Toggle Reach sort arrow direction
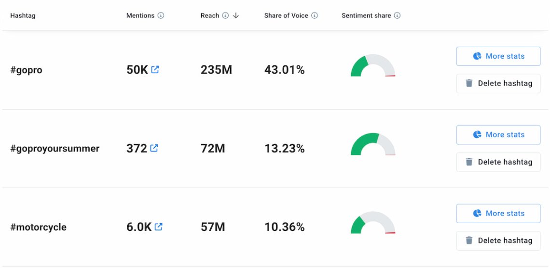Viewport: 550px width, 268px height. click(x=236, y=15)
